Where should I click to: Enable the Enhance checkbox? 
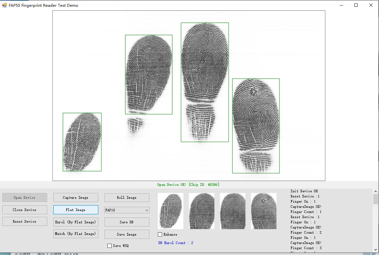[160, 234]
